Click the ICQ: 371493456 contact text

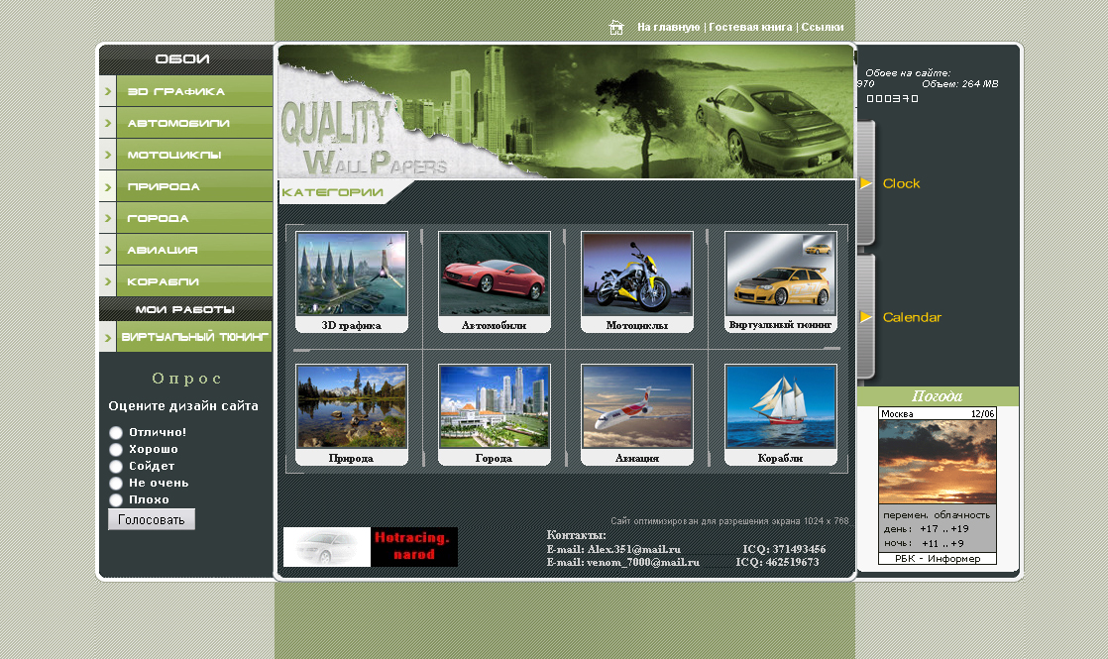[x=784, y=549]
